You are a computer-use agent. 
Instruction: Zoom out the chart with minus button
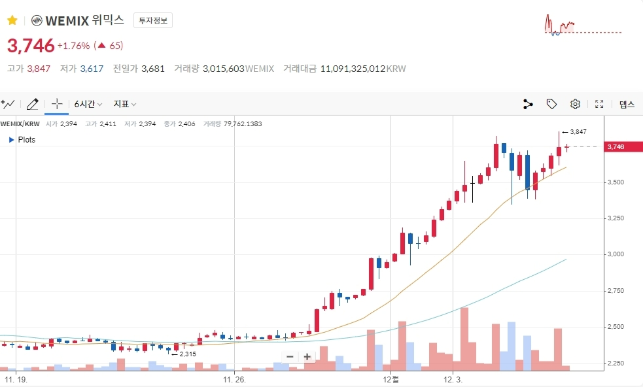(290, 356)
